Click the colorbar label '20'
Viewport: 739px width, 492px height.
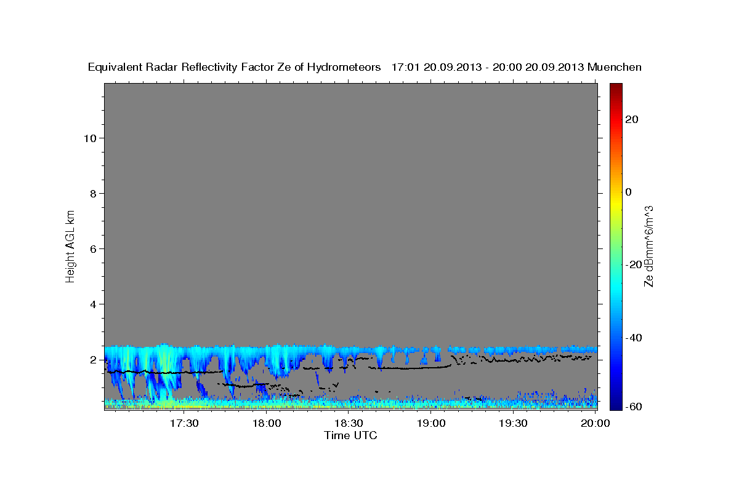tap(632, 119)
